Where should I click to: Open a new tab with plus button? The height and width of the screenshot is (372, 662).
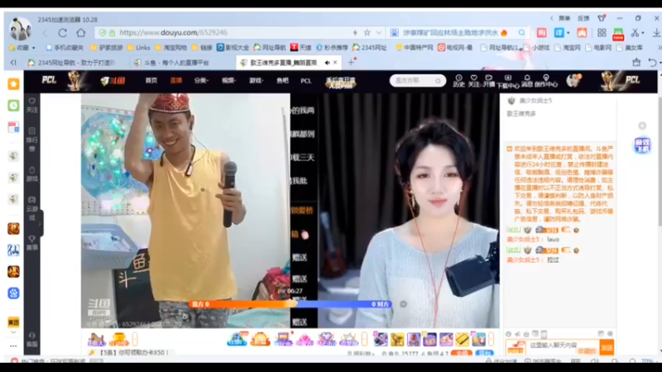[351, 63]
